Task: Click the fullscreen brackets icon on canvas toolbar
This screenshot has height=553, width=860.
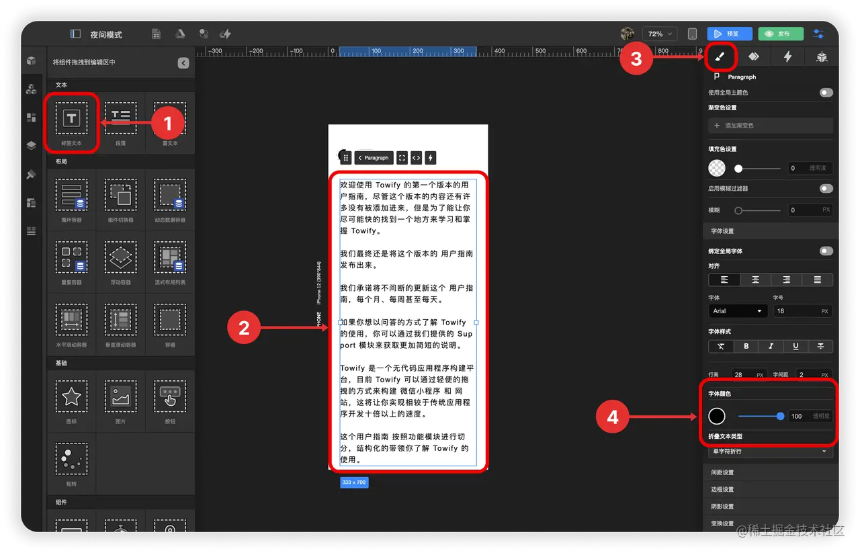Action: pos(402,158)
